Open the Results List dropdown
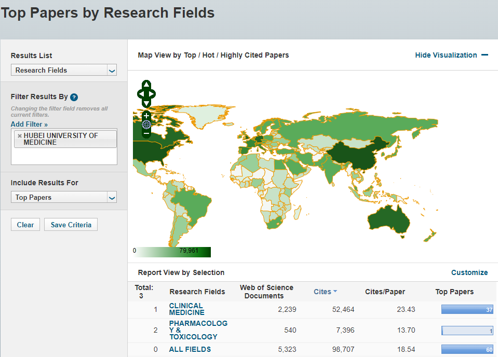This screenshot has height=357, width=498. (x=64, y=70)
